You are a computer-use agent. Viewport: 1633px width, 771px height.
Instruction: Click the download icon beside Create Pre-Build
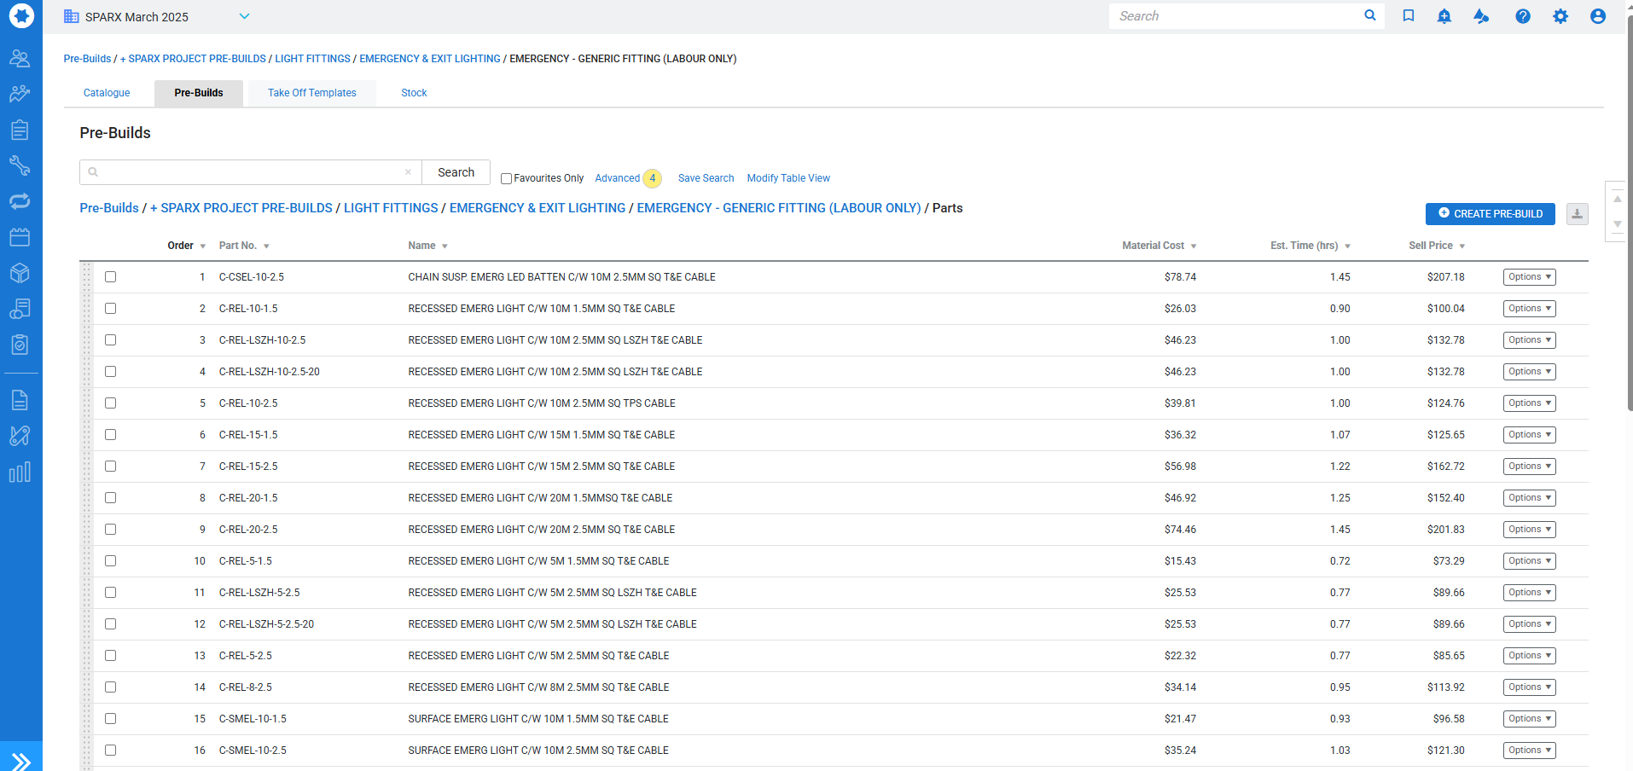(1578, 214)
